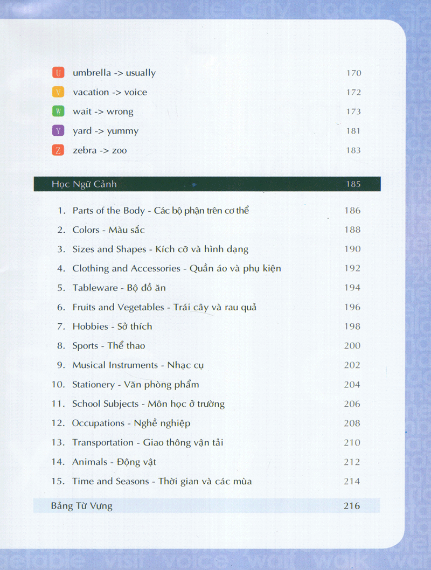Click page number 190
Image resolution: width=431 pixels, height=570 pixels.
coord(352,249)
